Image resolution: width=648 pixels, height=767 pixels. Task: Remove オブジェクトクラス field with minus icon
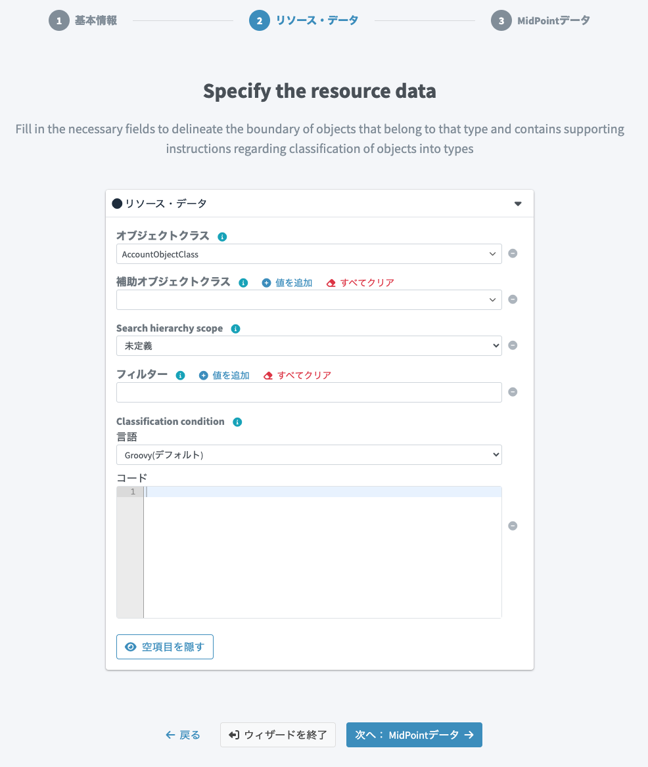(513, 253)
